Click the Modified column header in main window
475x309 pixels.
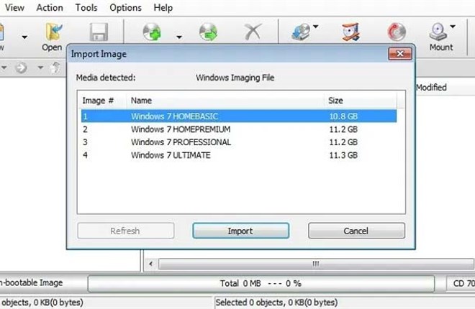[431, 88]
